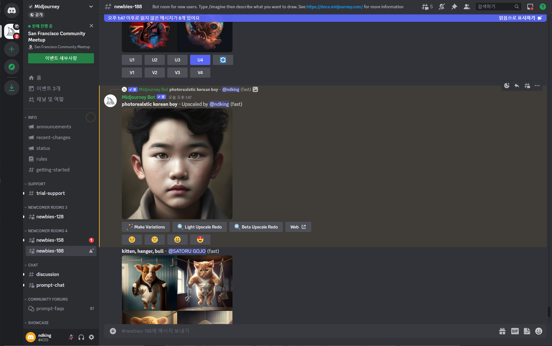This screenshot has height=346, width=552.
Task: Click the green event details button
Action: click(61, 58)
